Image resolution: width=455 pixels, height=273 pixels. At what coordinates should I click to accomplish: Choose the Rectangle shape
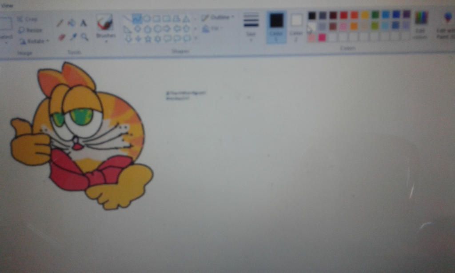point(157,19)
